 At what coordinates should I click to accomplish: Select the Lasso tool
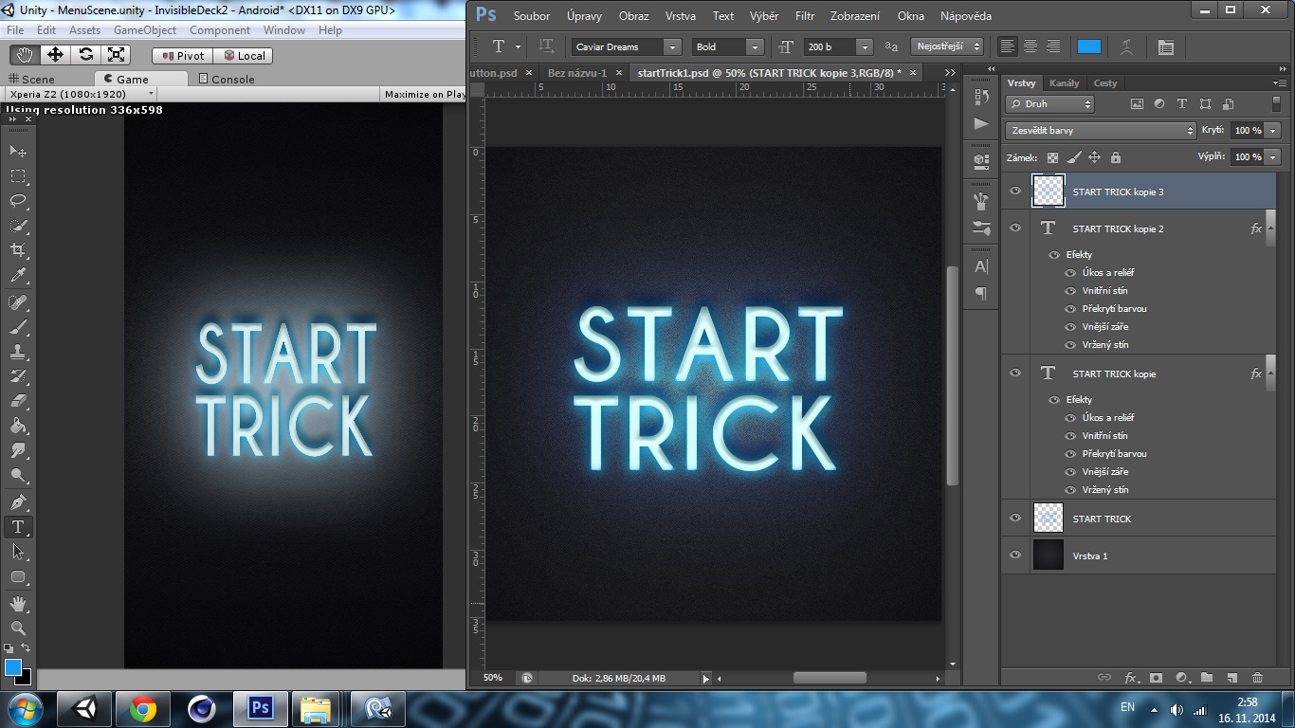[x=18, y=201]
